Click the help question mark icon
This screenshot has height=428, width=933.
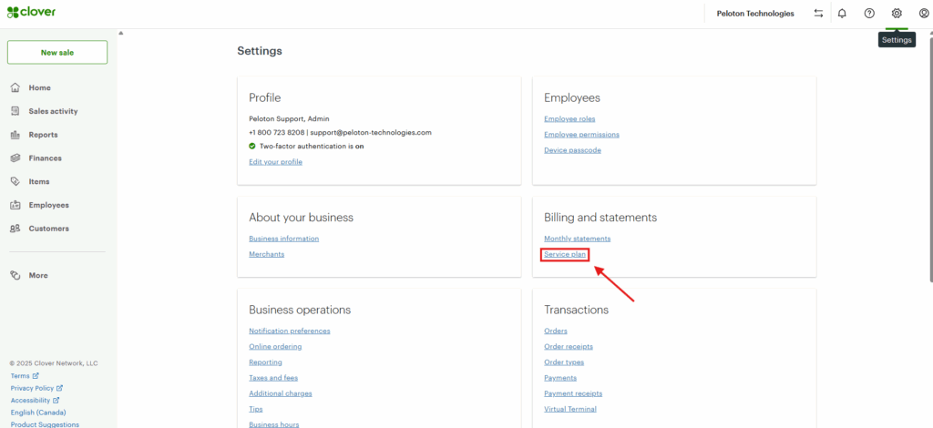tap(869, 14)
